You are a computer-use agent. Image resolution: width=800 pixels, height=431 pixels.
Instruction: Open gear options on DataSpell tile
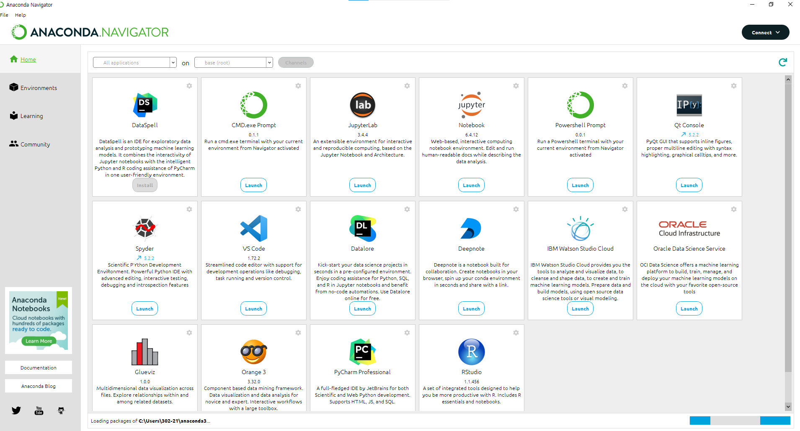point(189,86)
